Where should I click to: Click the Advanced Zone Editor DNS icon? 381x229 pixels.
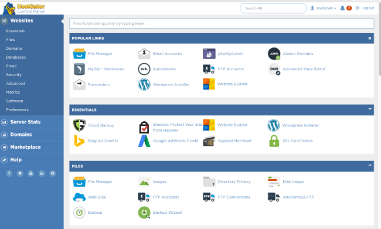pyautogui.click(x=274, y=69)
